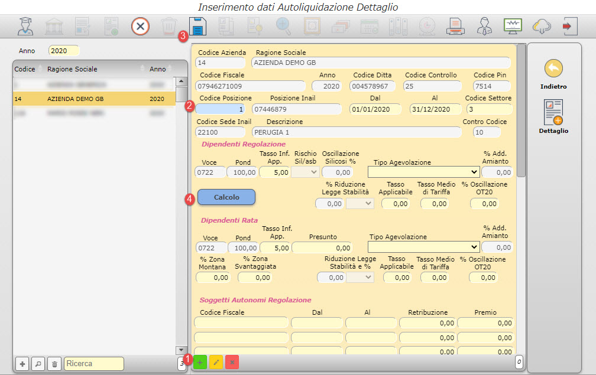The image size is (596, 375).
Task: Click the monitor graph toolbar icon
Action: 513,26
